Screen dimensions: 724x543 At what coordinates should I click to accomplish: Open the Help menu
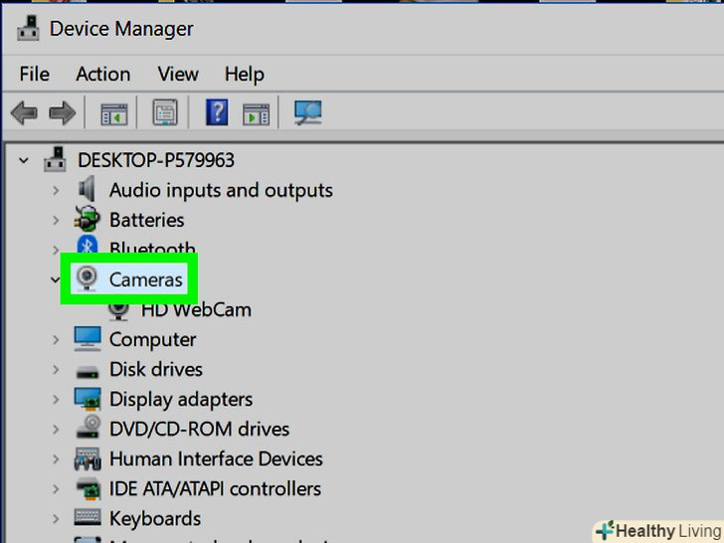[x=245, y=75]
